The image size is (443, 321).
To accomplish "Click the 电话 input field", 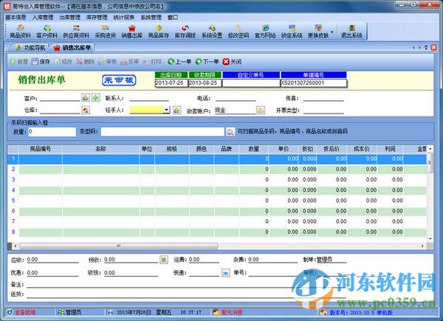I will tap(236, 98).
